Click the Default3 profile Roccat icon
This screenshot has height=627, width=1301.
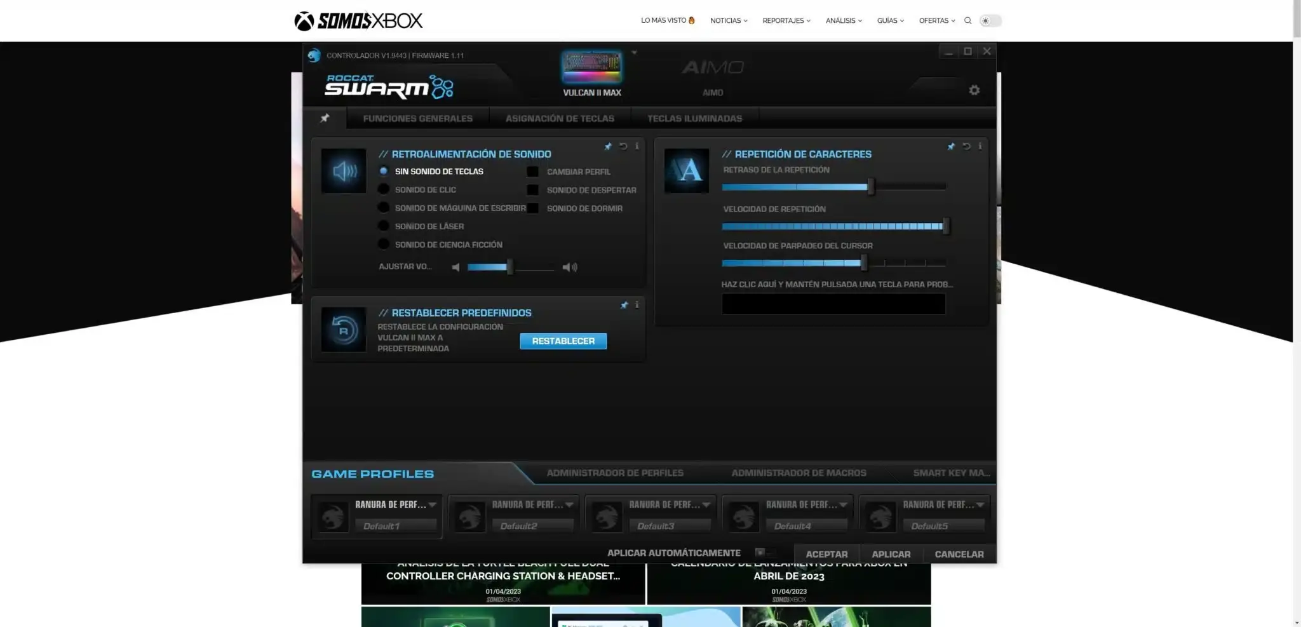click(x=607, y=516)
